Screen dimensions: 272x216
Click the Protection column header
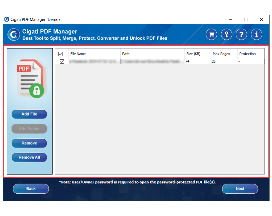(251, 54)
